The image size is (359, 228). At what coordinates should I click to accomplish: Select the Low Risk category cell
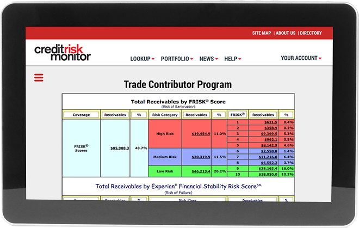(x=165, y=171)
